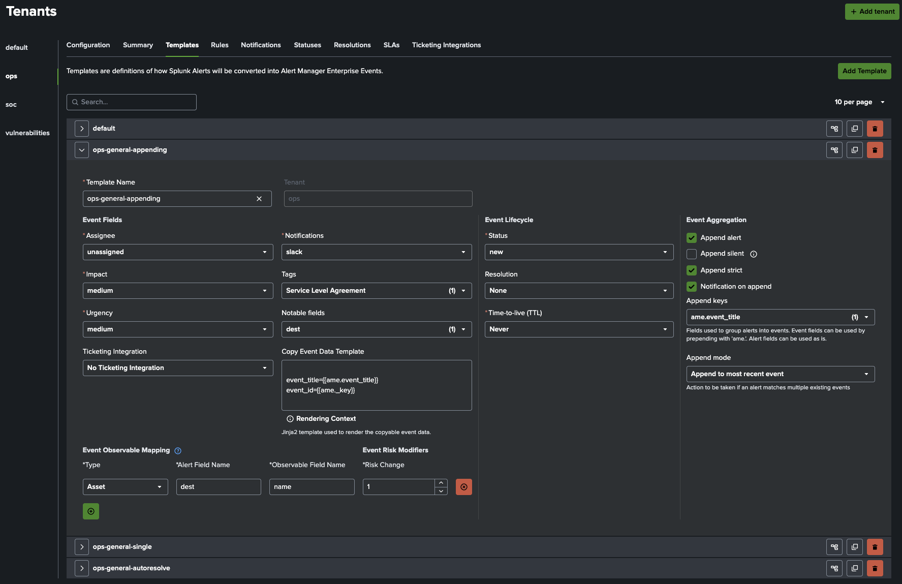This screenshot has height=584, width=902.
Task: Open the Event Observable Mapping help icon
Action: (x=178, y=450)
